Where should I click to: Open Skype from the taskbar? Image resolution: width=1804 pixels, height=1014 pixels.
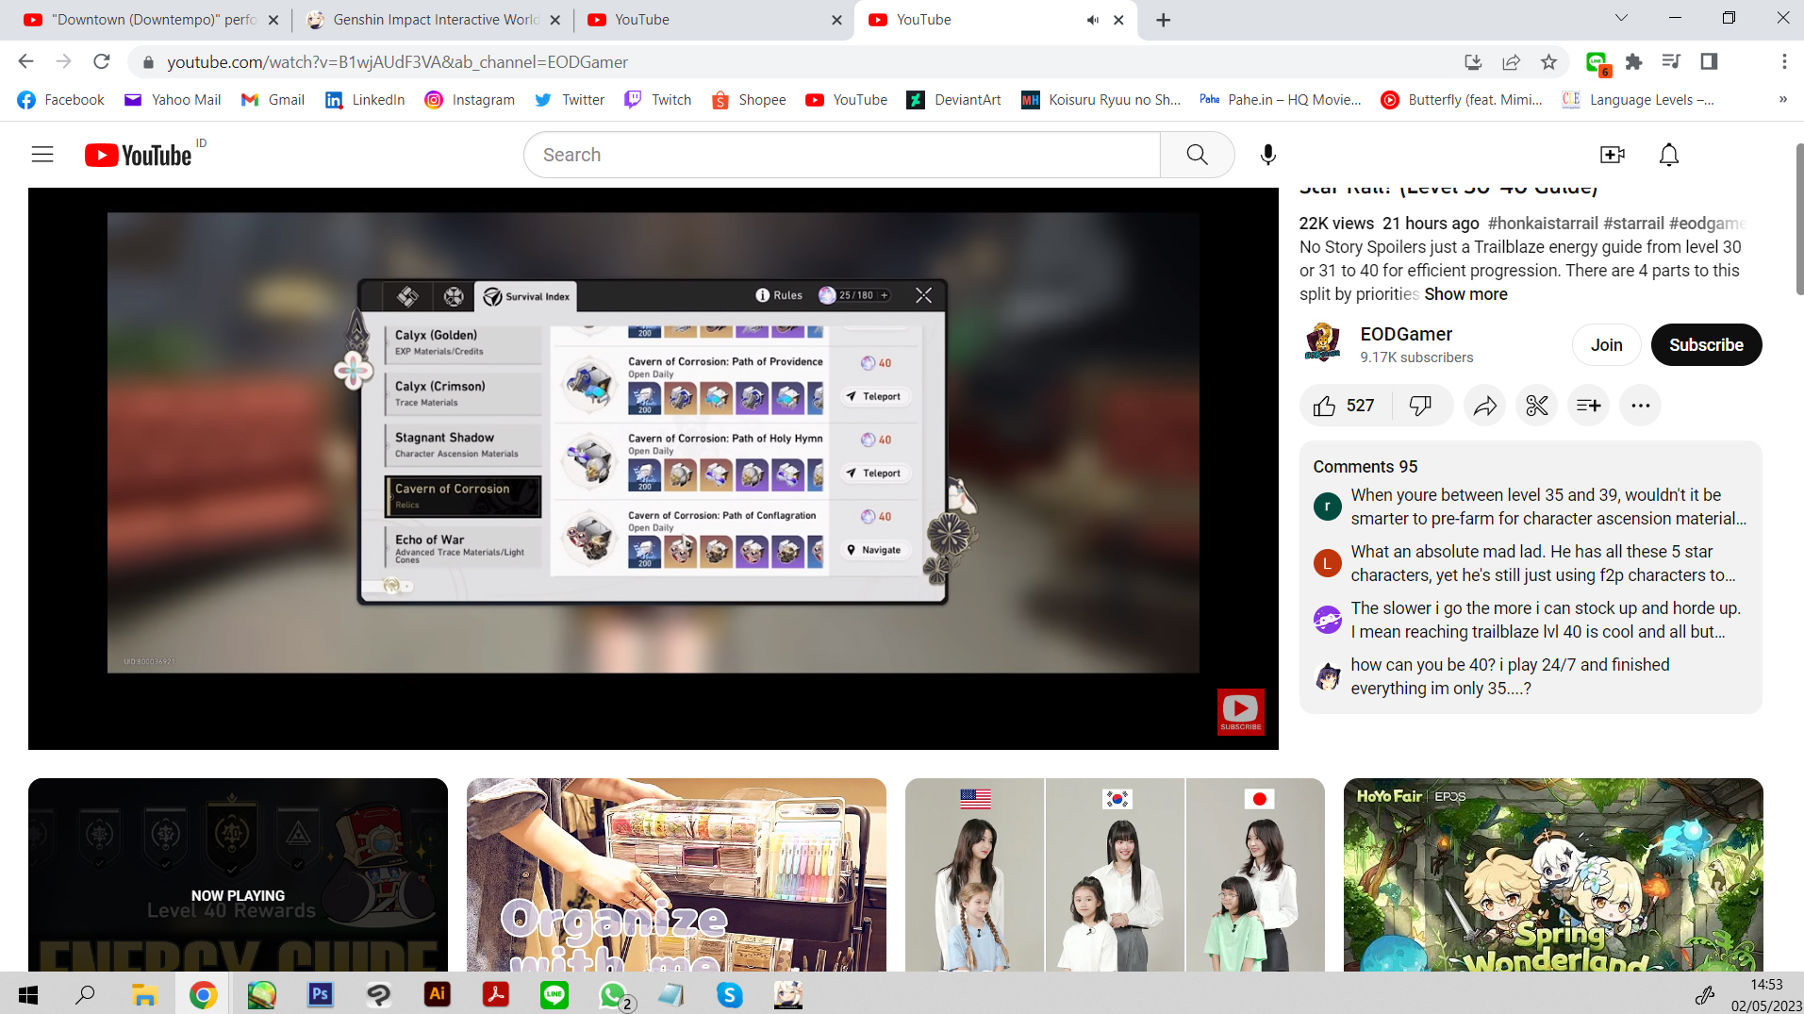(729, 994)
